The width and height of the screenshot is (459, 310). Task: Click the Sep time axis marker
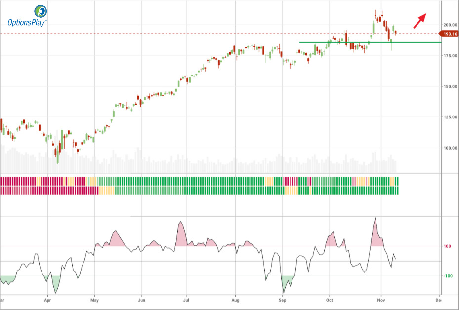pos(282,300)
